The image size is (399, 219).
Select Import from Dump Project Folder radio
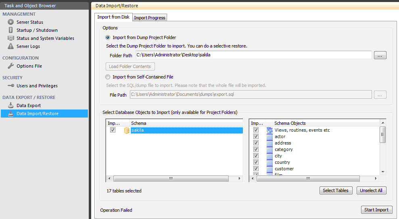pos(108,37)
